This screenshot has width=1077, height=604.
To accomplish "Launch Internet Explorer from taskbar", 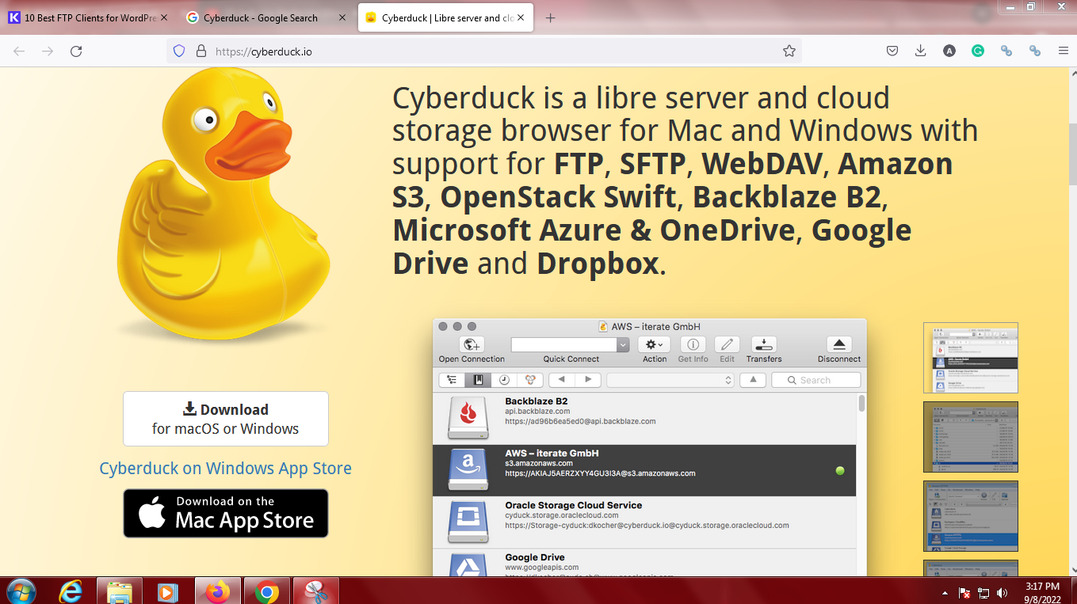I will click(71, 591).
